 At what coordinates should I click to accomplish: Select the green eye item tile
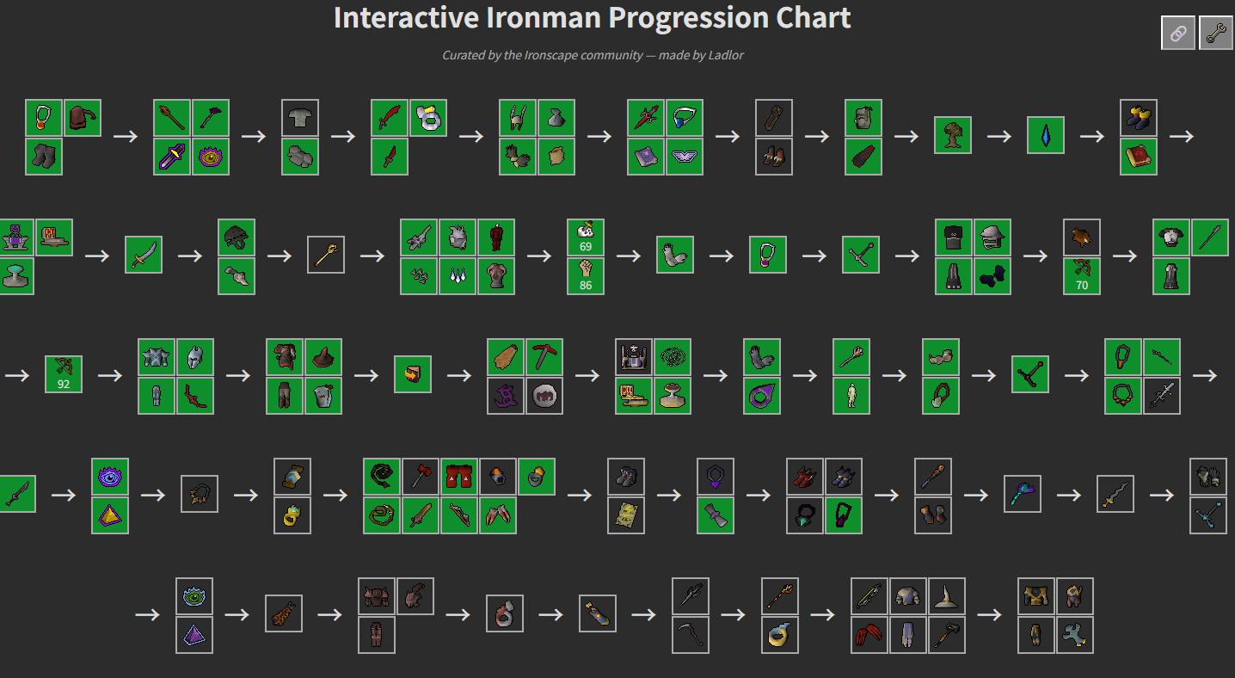pyautogui.click(x=194, y=596)
